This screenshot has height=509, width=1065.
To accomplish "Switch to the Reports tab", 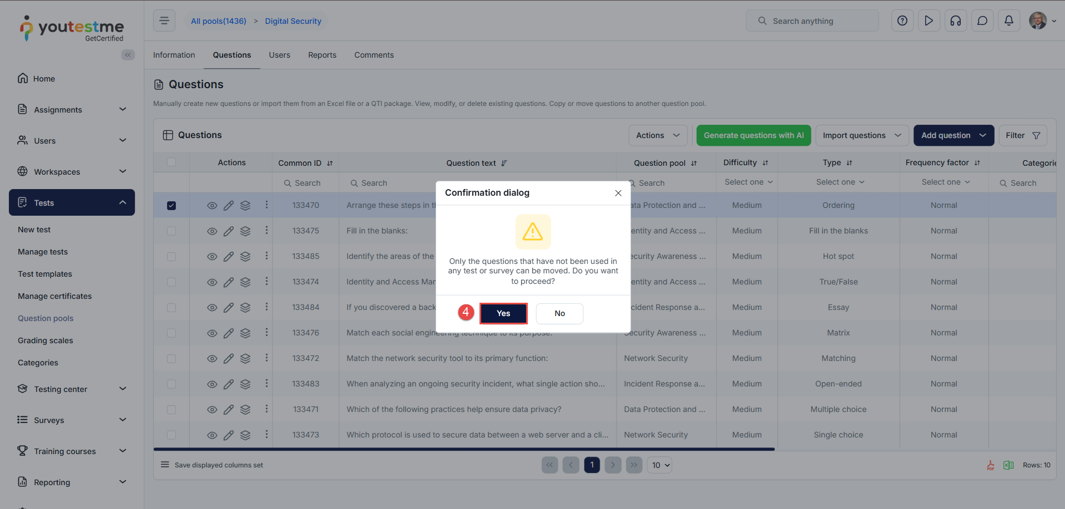I will (x=322, y=55).
